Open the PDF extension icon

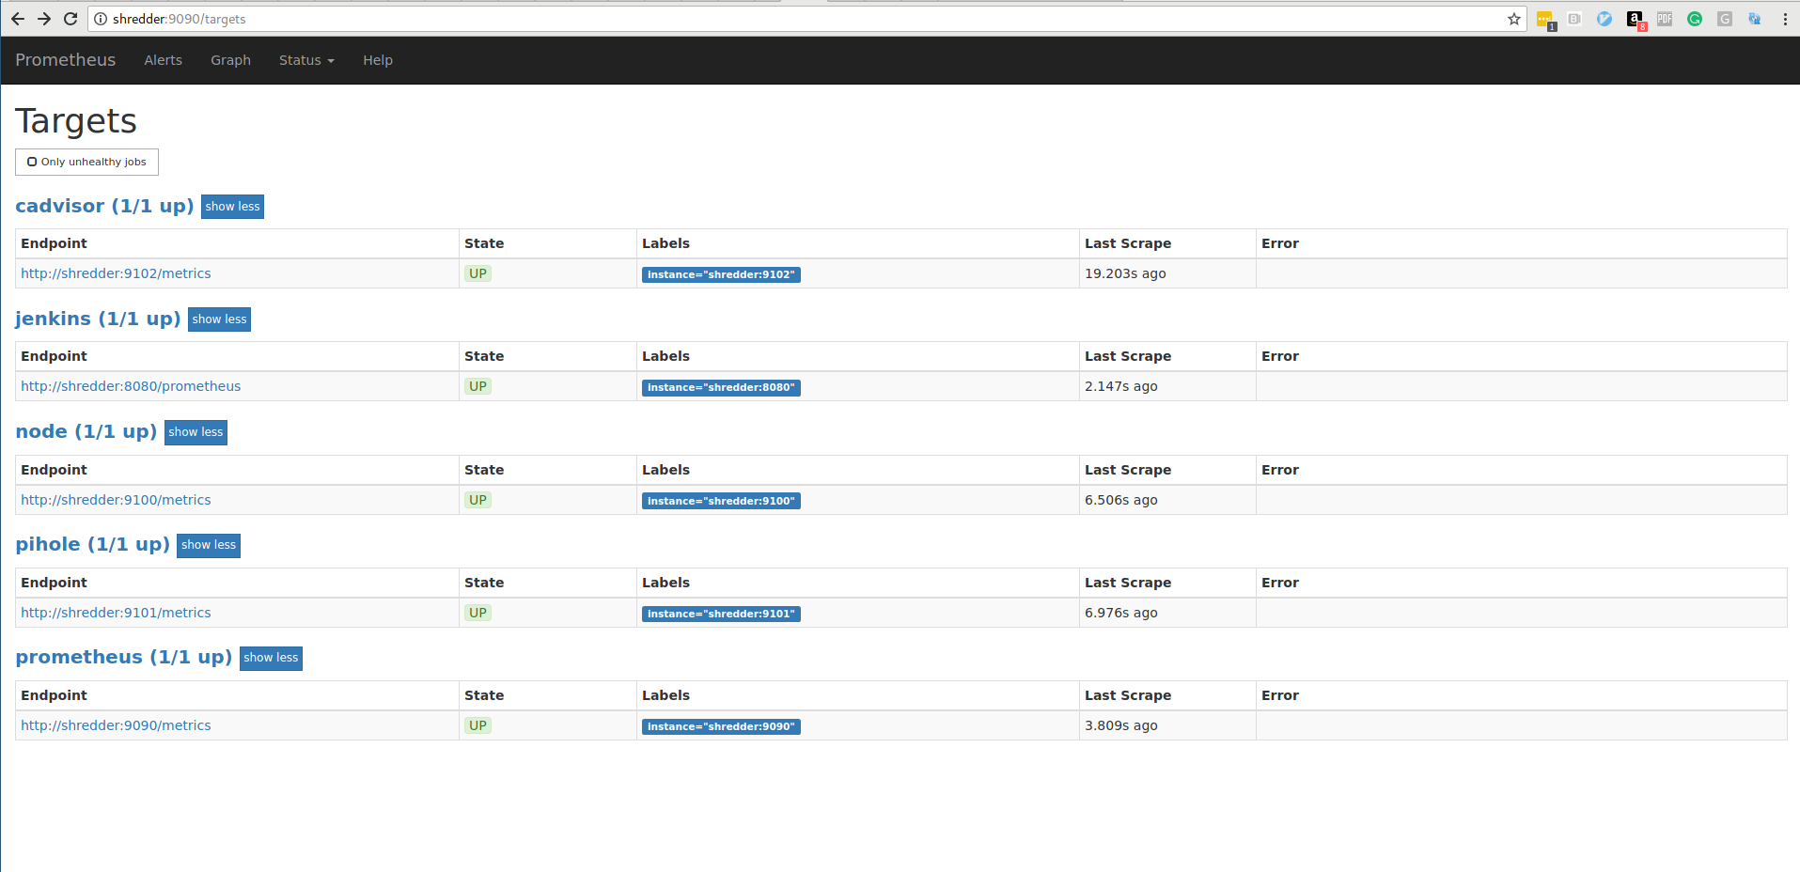pyautogui.click(x=1665, y=19)
